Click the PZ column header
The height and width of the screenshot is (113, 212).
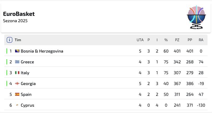[177, 40]
